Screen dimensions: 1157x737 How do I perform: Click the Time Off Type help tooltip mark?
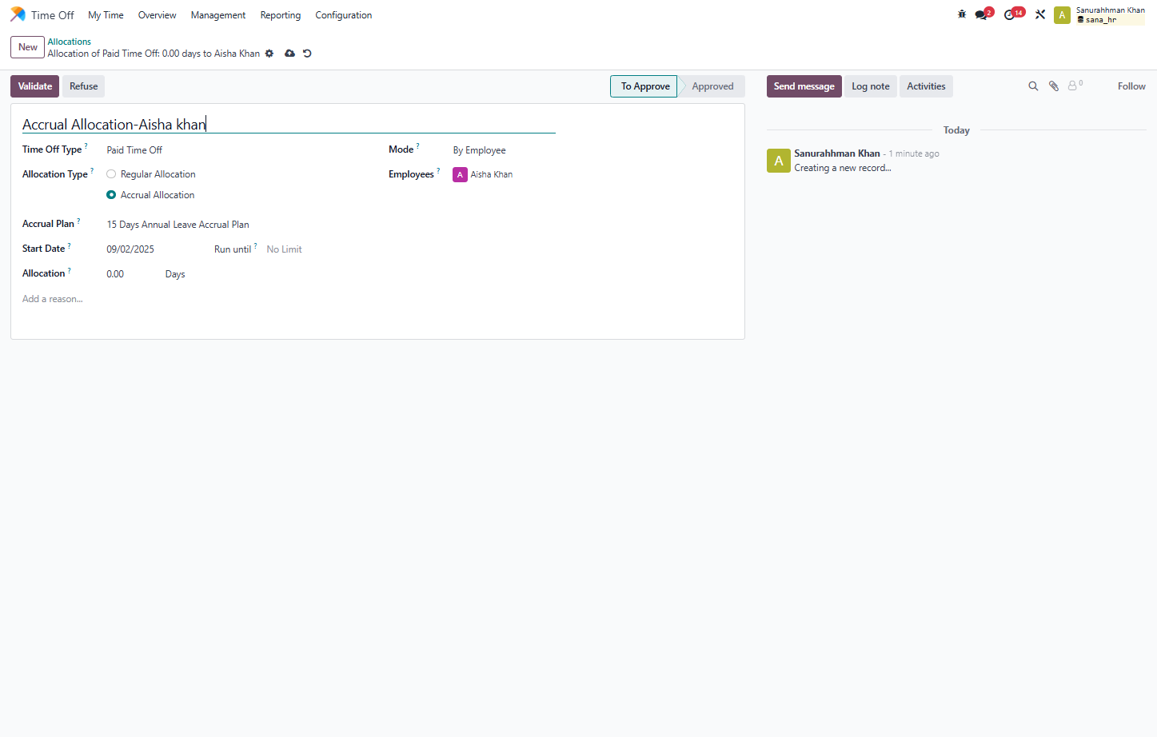pos(86,146)
